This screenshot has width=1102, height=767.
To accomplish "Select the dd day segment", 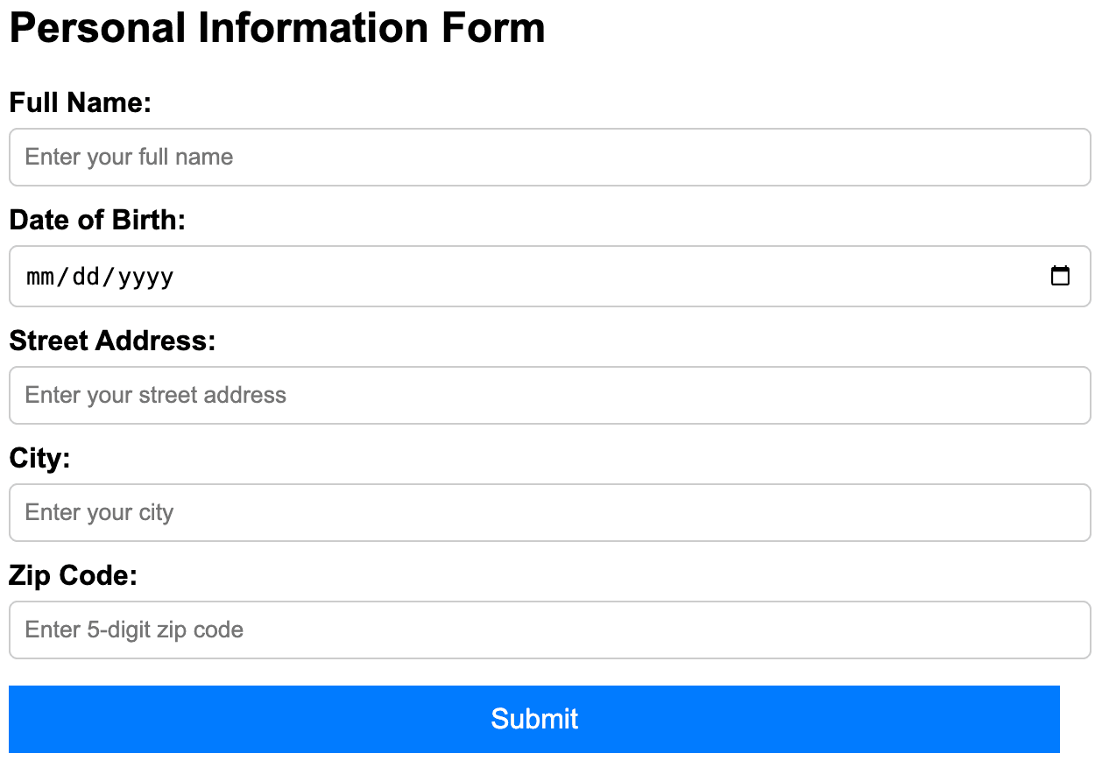I will click(x=86, y=278).
